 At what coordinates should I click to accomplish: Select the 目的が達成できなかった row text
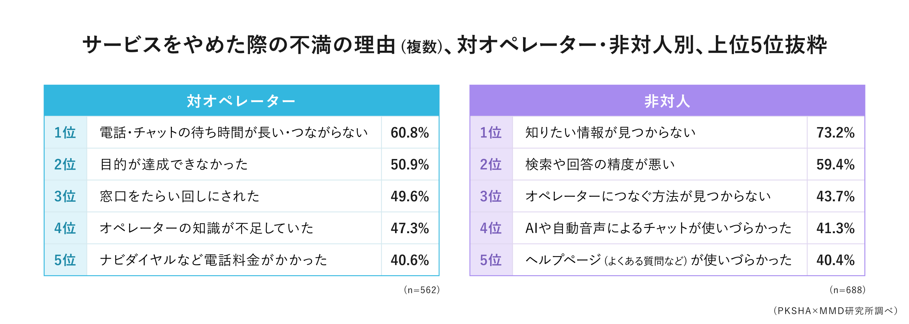pos(174,164)
